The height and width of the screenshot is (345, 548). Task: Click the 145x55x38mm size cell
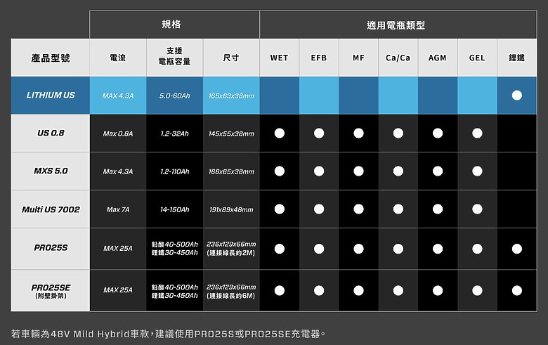coord(231,134)
